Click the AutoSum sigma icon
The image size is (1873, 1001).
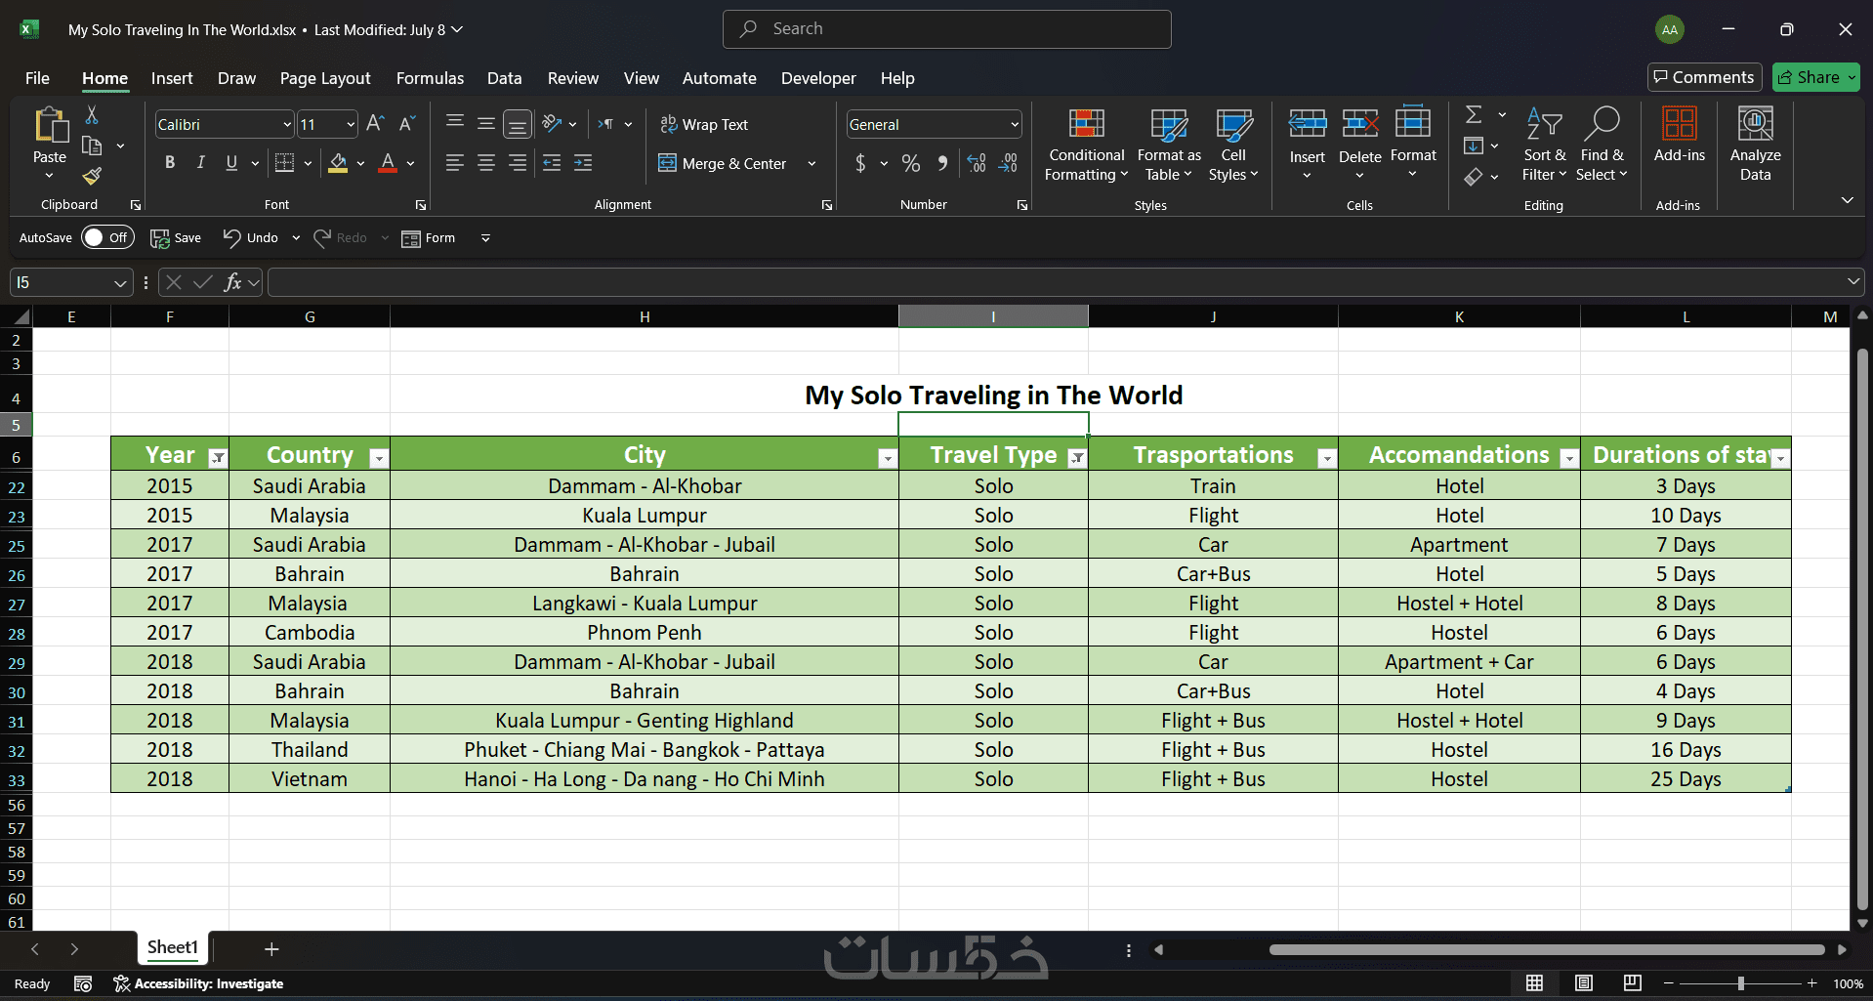pyautogui.click(x=1474, y=115)
